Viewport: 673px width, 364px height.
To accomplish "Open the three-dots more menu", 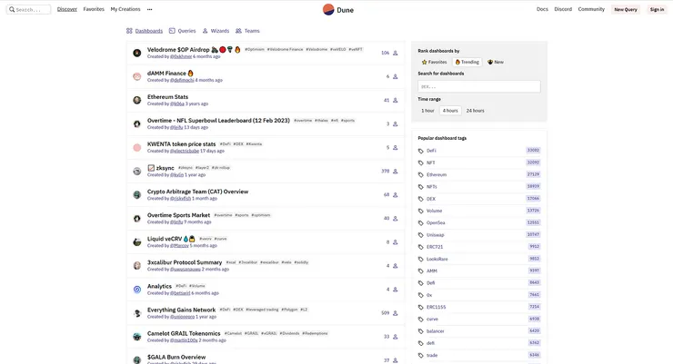I will click(x=149, y=9).
